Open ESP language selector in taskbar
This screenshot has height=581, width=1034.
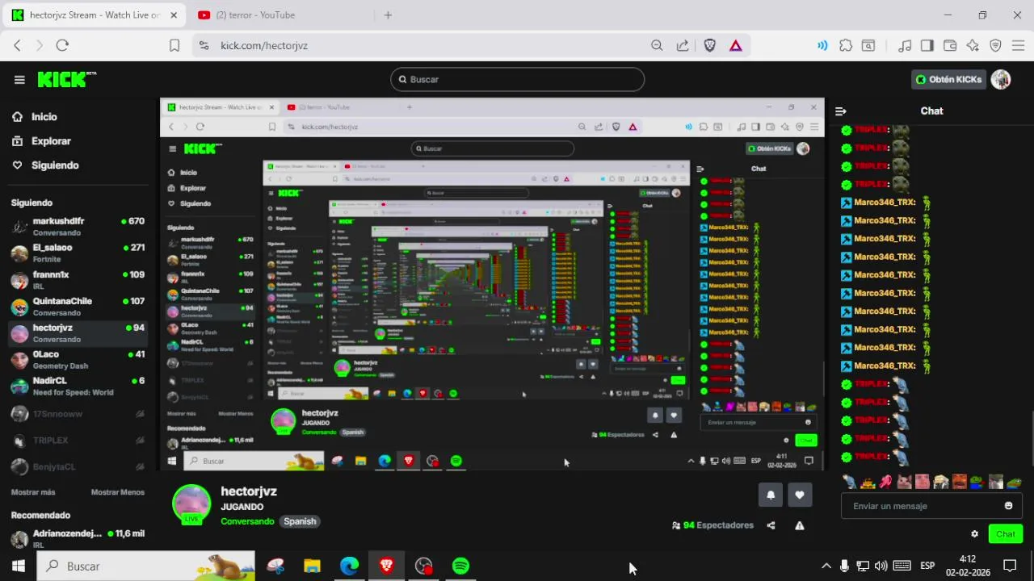[x=927, y=566]
